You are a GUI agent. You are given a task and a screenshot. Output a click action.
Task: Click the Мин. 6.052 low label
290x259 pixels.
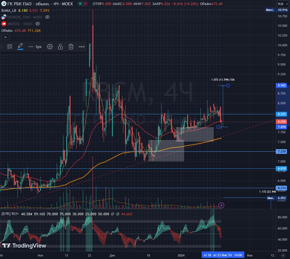(277, 198)
